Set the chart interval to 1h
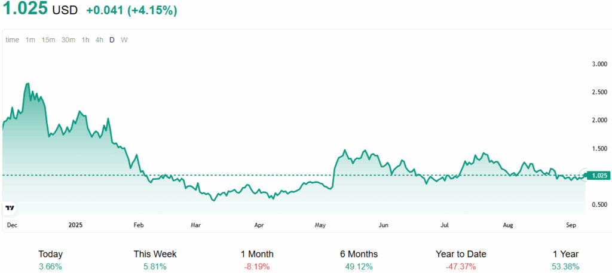This screenshot has width=612, height=273. click(x=85, y=40)
